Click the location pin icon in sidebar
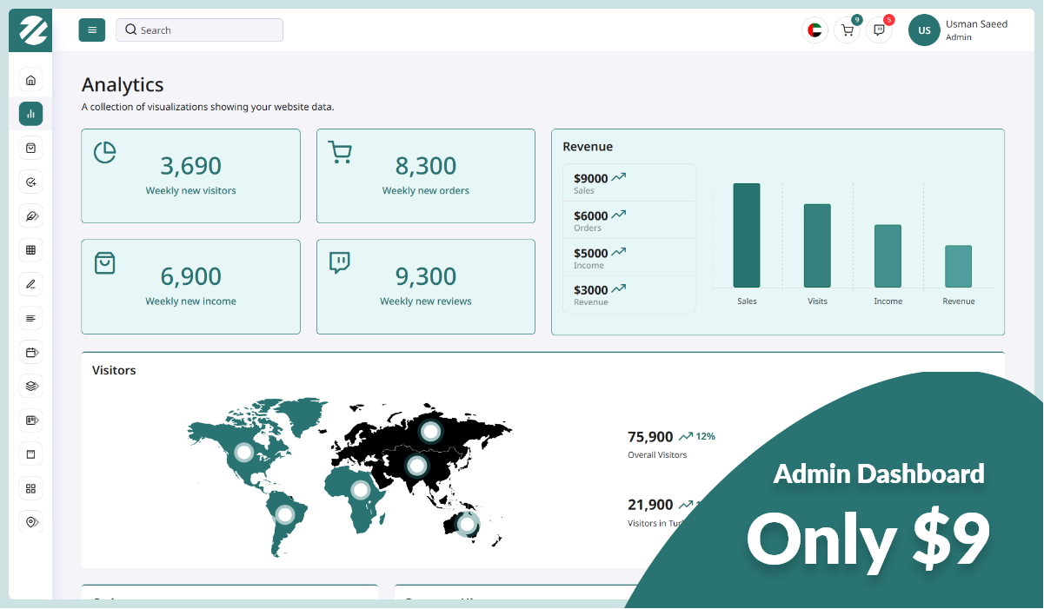Screen dimensions: 1044x609 pos(30,521)
